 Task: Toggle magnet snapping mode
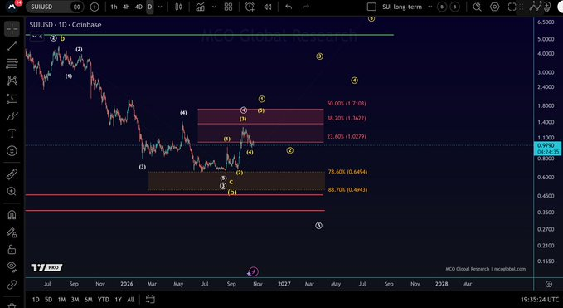[12, 215]
